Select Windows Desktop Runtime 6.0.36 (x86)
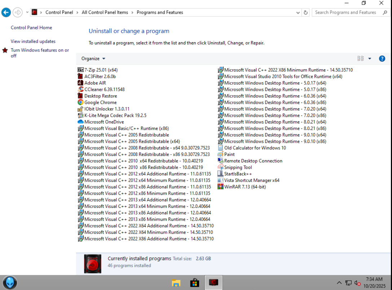392x290 pixels. point(272,102)
